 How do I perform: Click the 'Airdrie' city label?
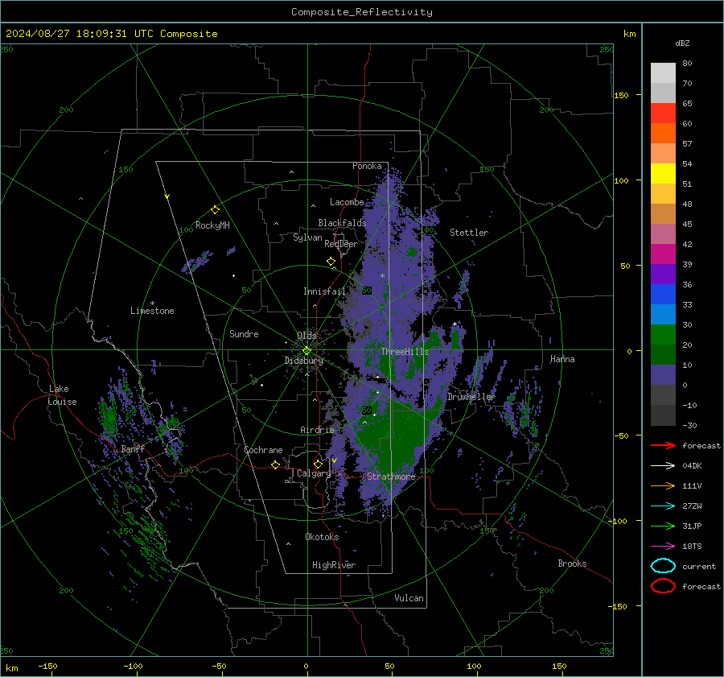tap(317, 430)
